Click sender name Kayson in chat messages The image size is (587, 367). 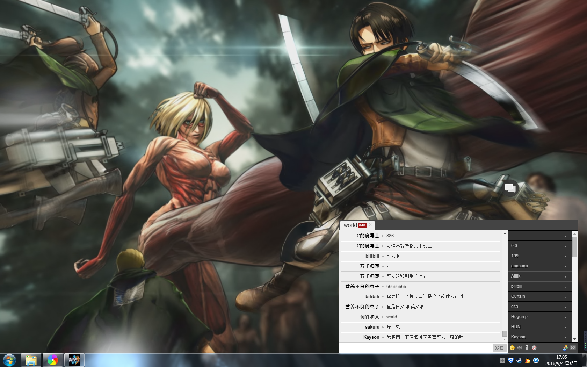coord(371,337)
